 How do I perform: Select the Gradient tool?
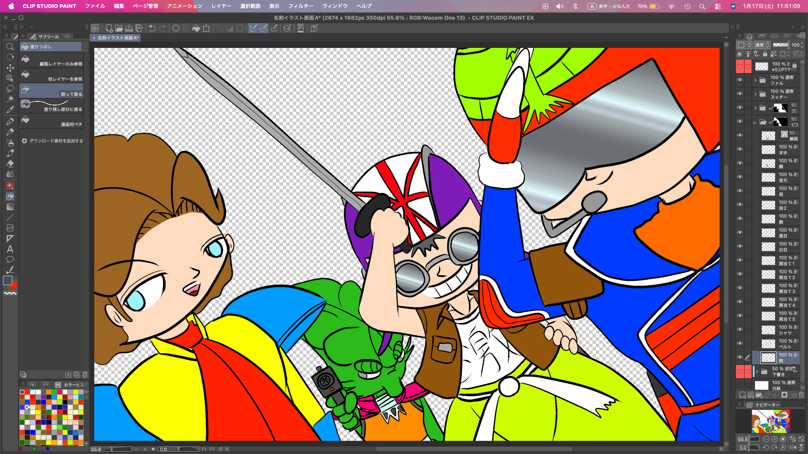coord(10,207)
